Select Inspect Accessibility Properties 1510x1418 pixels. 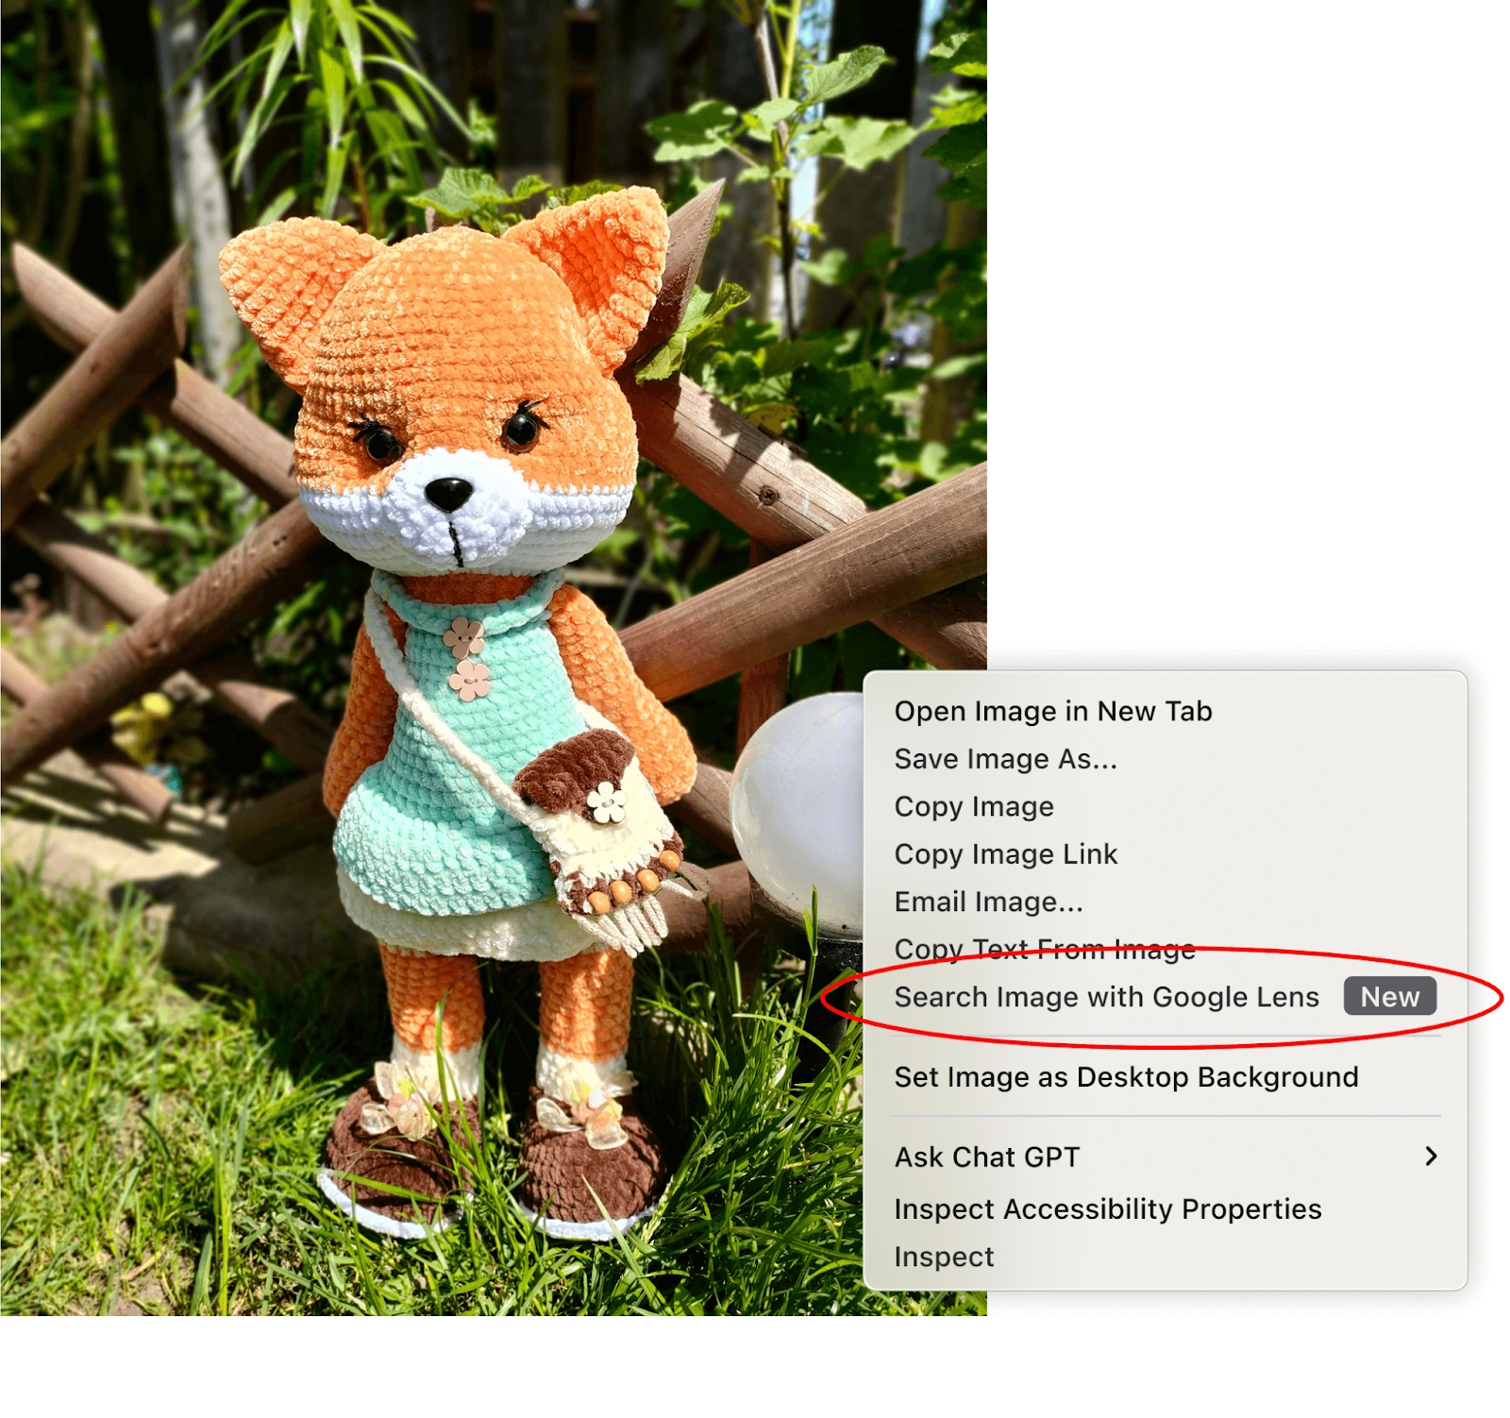pos(1108,1207)
